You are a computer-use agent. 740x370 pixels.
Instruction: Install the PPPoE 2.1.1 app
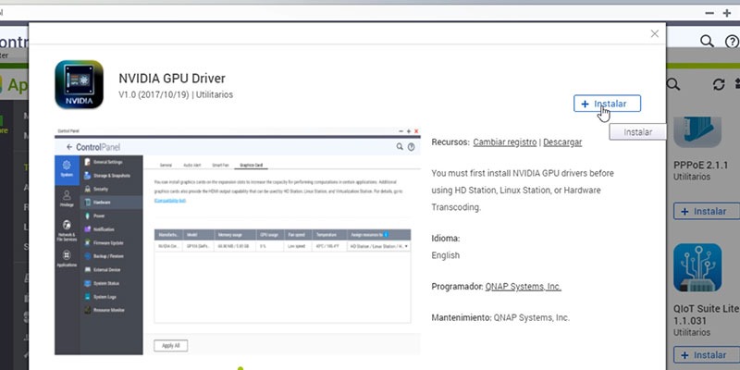[x=707, y=211]
